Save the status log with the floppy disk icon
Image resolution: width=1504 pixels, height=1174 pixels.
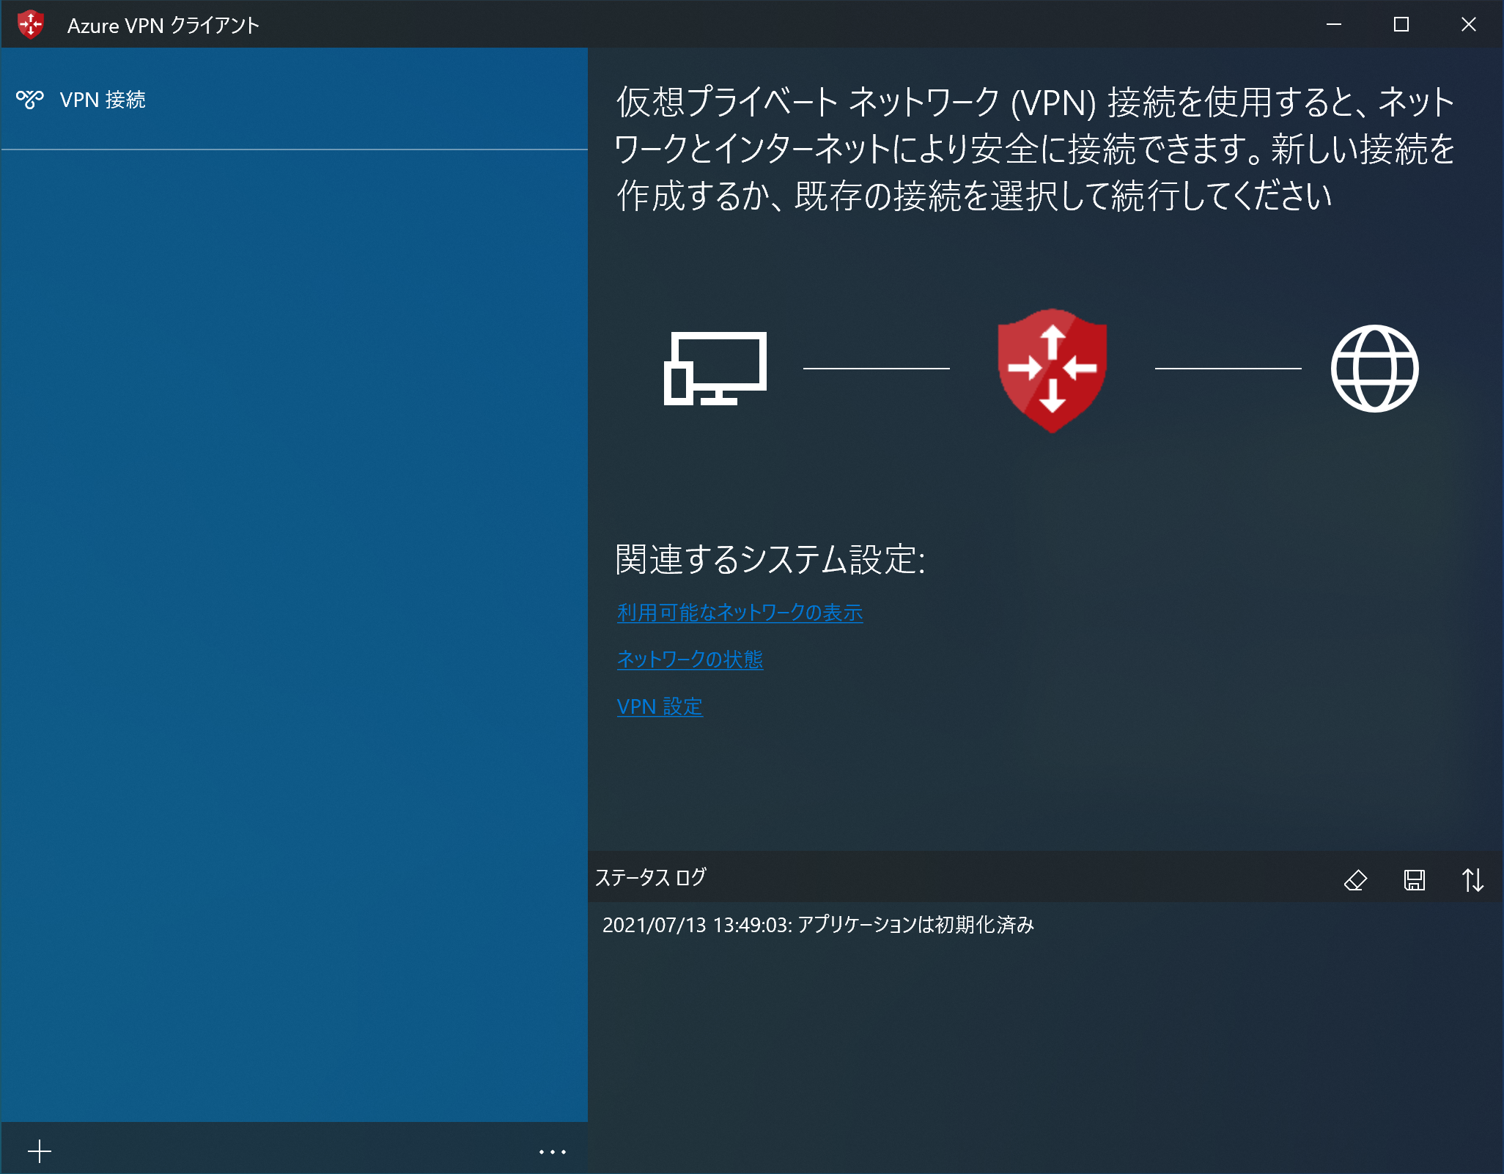pyautogui.click(x=1414, y=879)
